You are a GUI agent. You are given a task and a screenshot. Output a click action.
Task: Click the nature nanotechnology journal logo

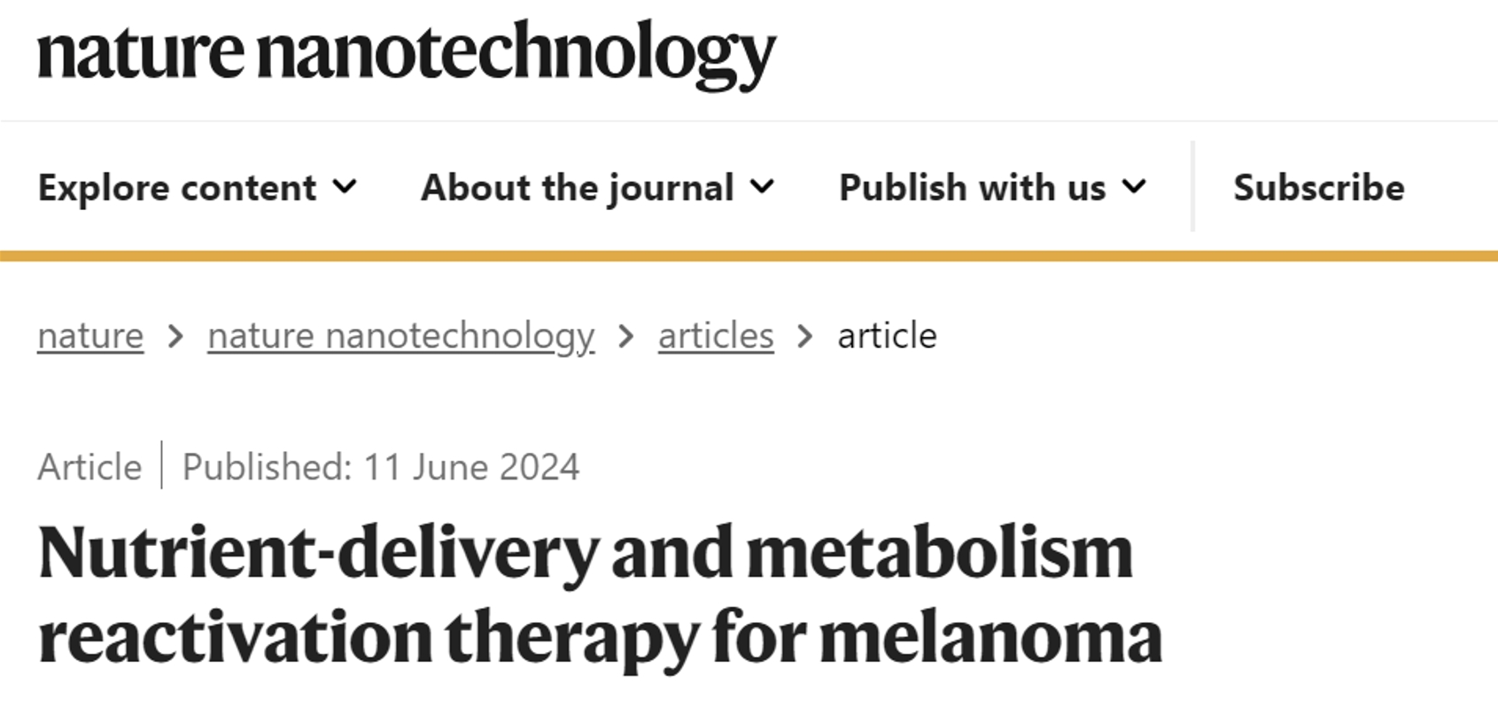pos(407,53)
